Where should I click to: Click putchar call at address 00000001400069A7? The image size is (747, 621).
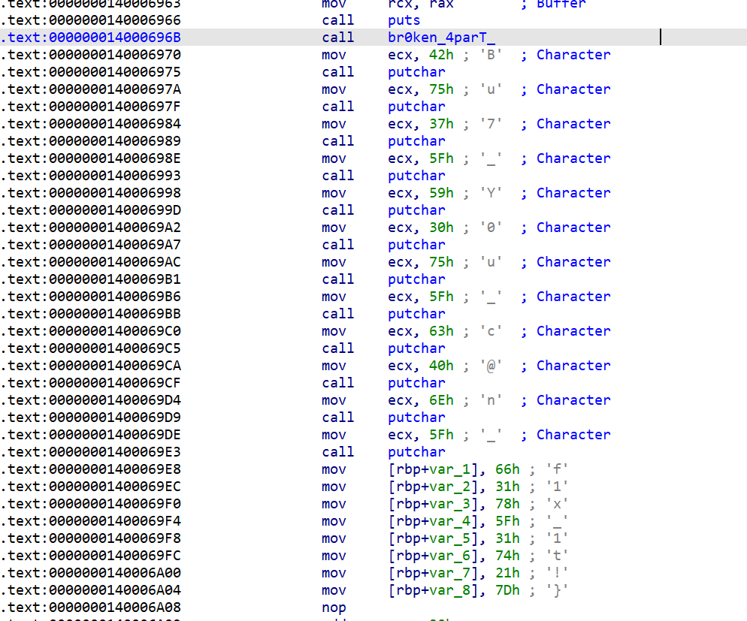pyautogui.click(x=416, y=245)
